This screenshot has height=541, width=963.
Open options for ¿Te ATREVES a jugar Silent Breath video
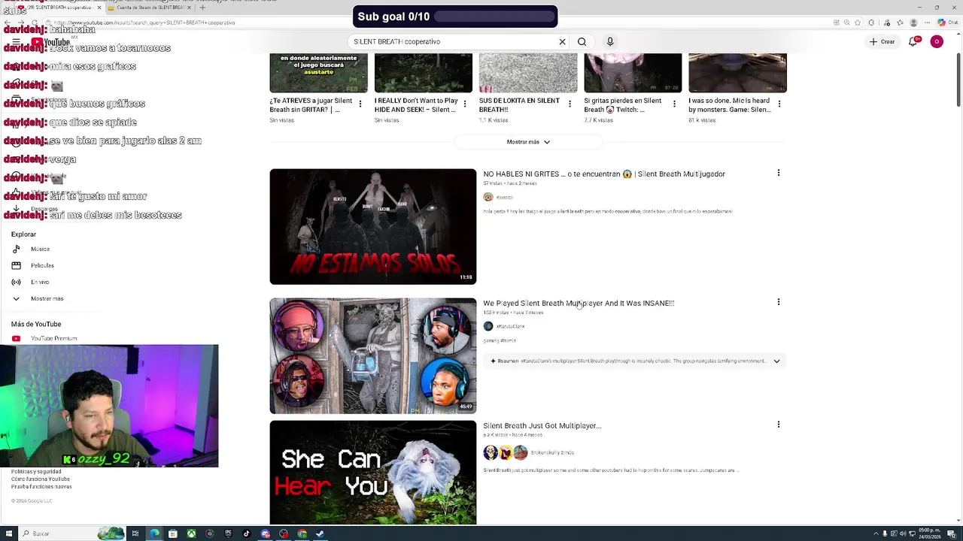pos(360,104)
